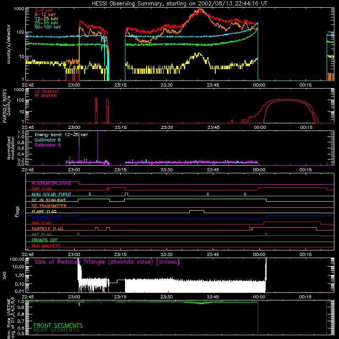Select the cyan 50-100 keV legend entry

(47, 27)
